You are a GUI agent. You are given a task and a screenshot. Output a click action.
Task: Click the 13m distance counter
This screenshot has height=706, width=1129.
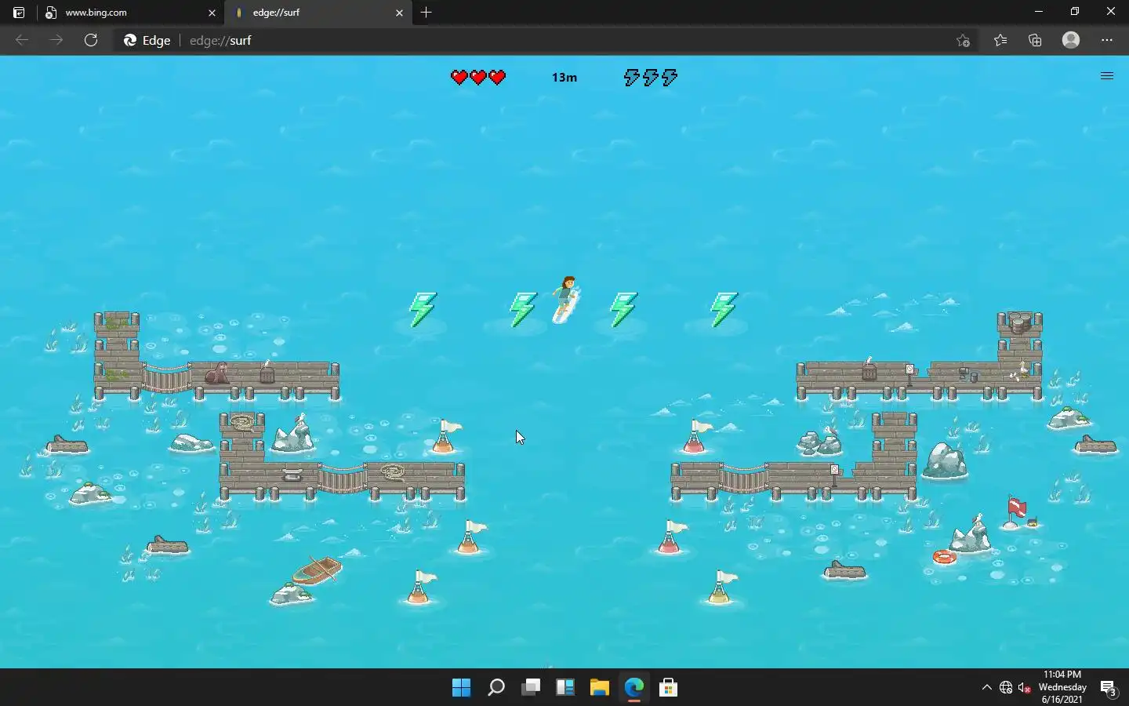[564, 77]
